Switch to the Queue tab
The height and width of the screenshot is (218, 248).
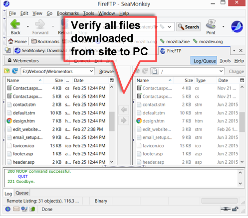22,193
